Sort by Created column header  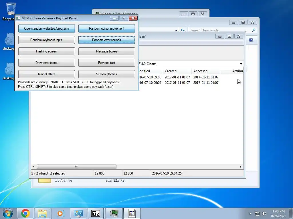tap(177, 71)
